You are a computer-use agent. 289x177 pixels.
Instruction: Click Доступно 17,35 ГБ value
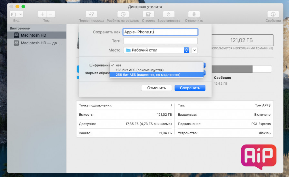click(149, 124)
